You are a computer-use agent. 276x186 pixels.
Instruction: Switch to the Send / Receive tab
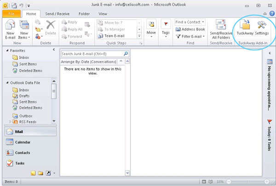(57, 14)
